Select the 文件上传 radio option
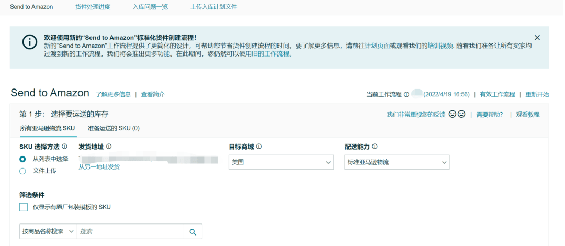 pos(22,171)
